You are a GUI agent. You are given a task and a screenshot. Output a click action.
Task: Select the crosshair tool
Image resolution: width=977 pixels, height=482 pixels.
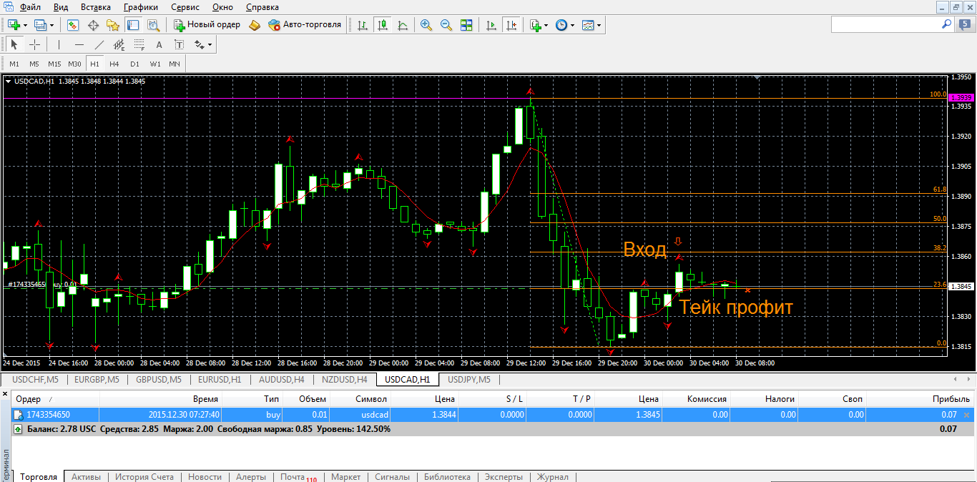tap(34, 44)
